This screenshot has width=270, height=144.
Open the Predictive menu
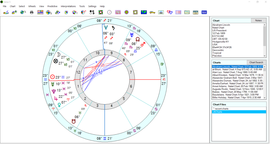point(52,6)
